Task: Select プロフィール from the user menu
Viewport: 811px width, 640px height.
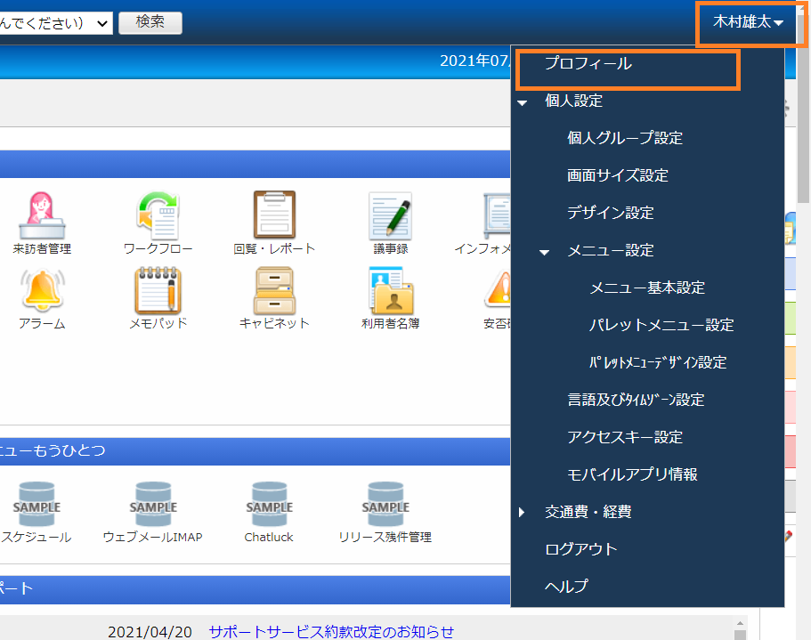Action: click(x=588, y=64)
